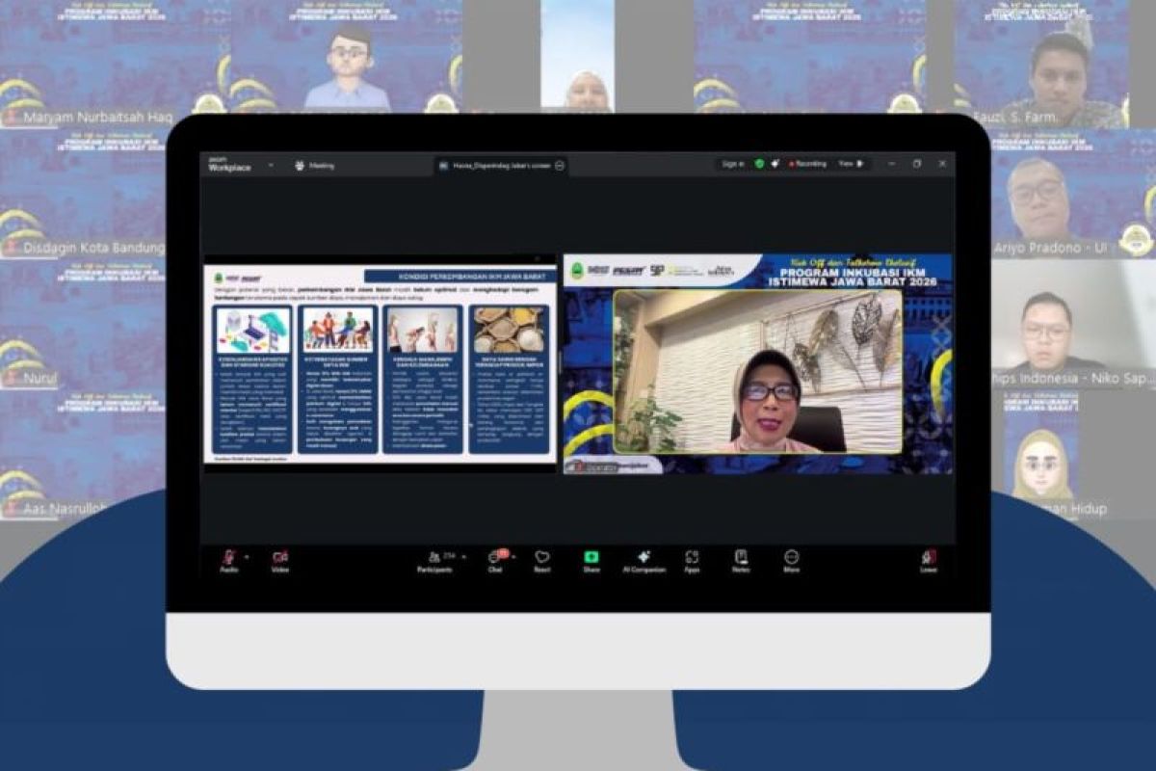This screenshot has height=771, width=1156.
Task: Click the Recording indicator
Action: click(807, 164)
